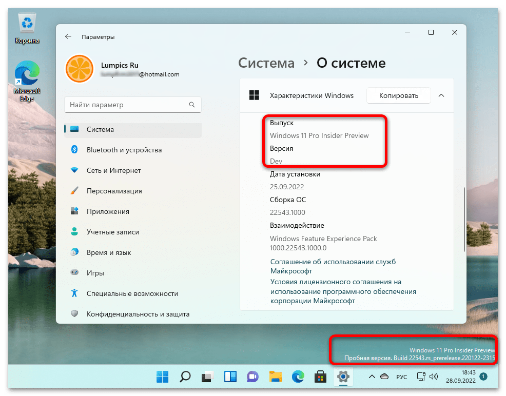
Task: Show hidden tray icons chevron
Action: click(x=372, y=377)
